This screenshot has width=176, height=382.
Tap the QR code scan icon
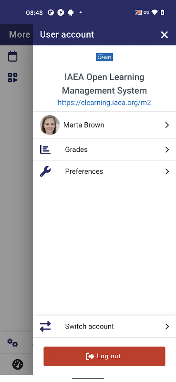point(13,78)
